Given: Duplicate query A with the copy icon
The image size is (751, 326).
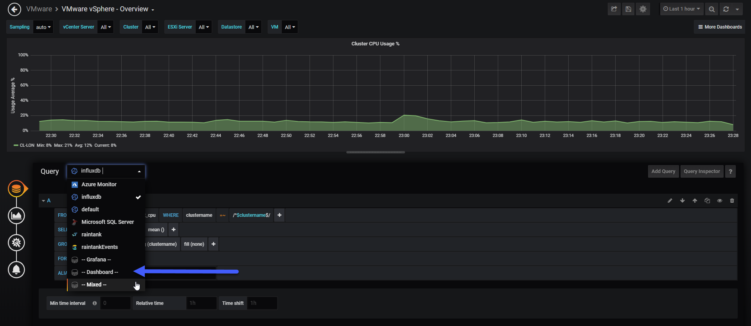Looking at the screenshot, I should tap(707, 200).
